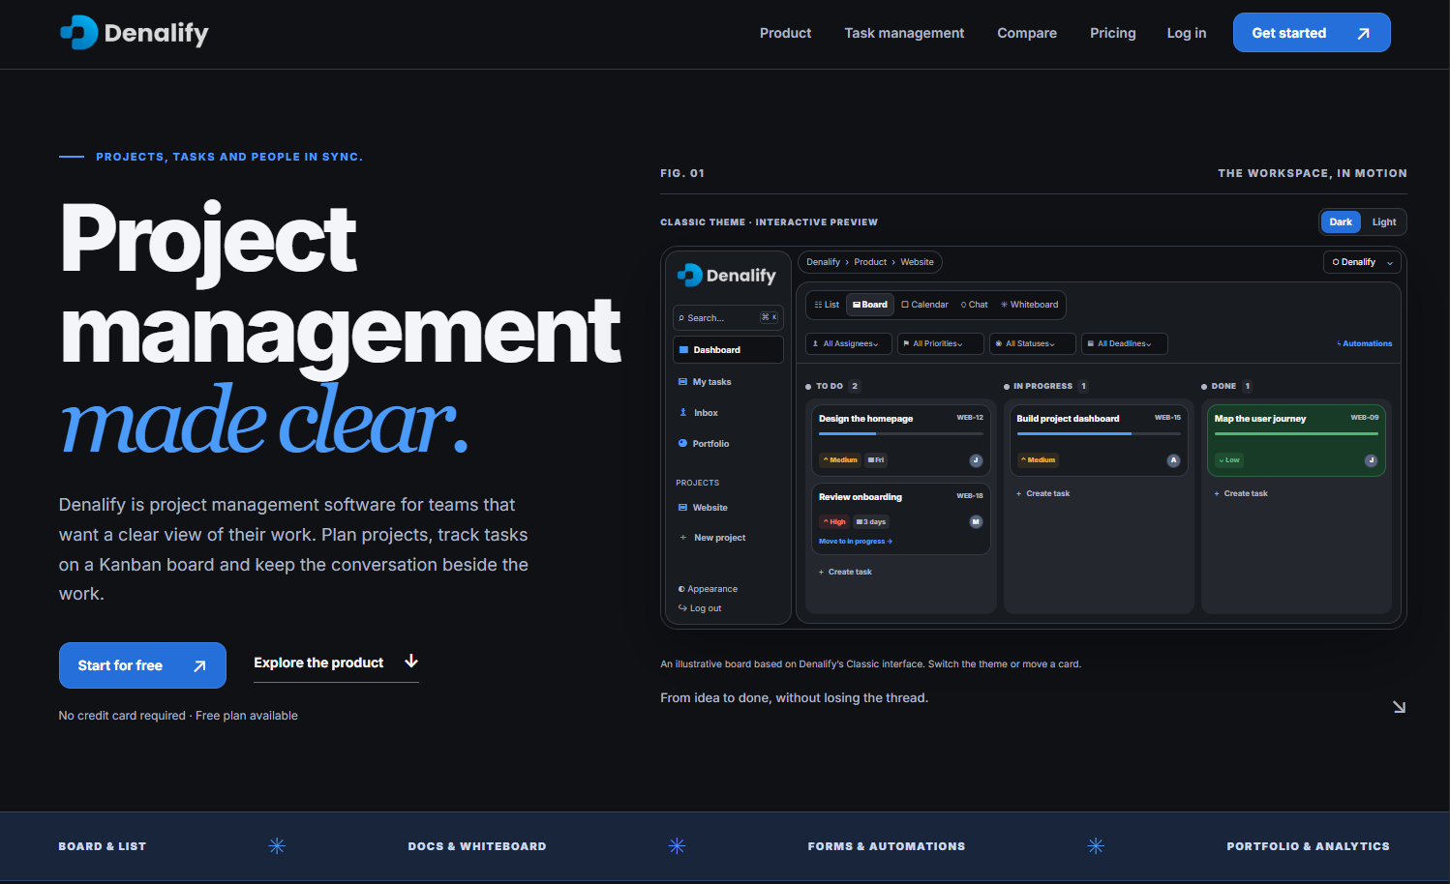Click the lightning icon next to Automations

(1339, 344)
